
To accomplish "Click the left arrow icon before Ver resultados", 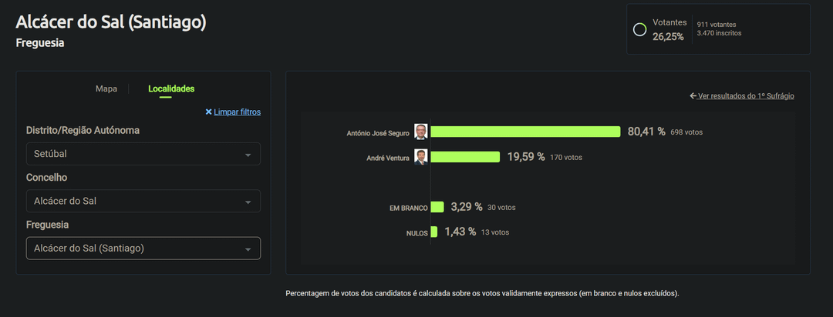I will point(693,96).
